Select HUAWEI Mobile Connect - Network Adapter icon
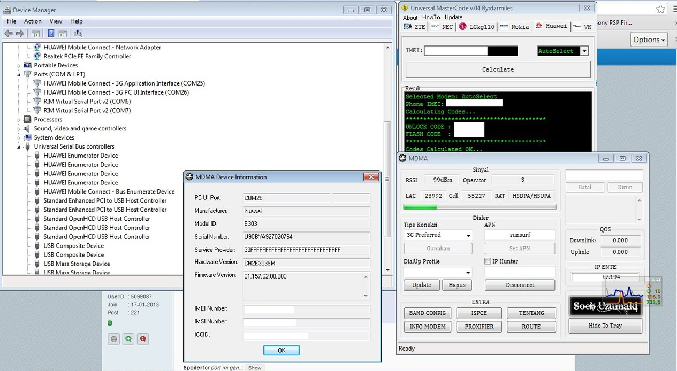This screenshot has width=677, height=371. coord(37,47)
